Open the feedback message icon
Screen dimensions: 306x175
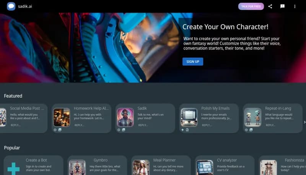point(282,6)
